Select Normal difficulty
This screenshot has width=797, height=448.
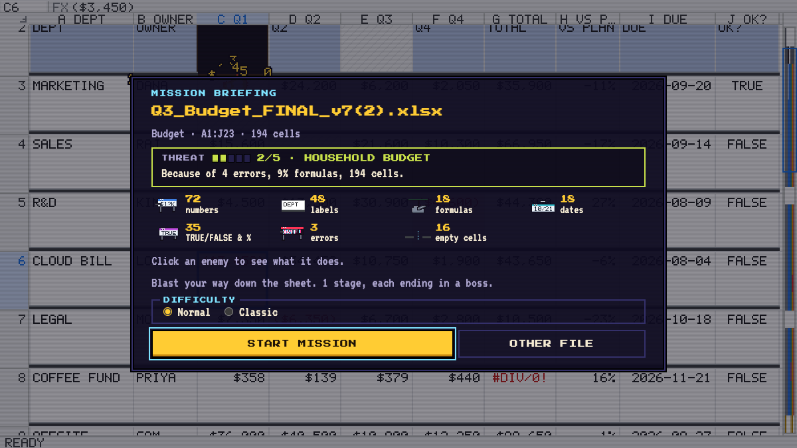[187, 312]
